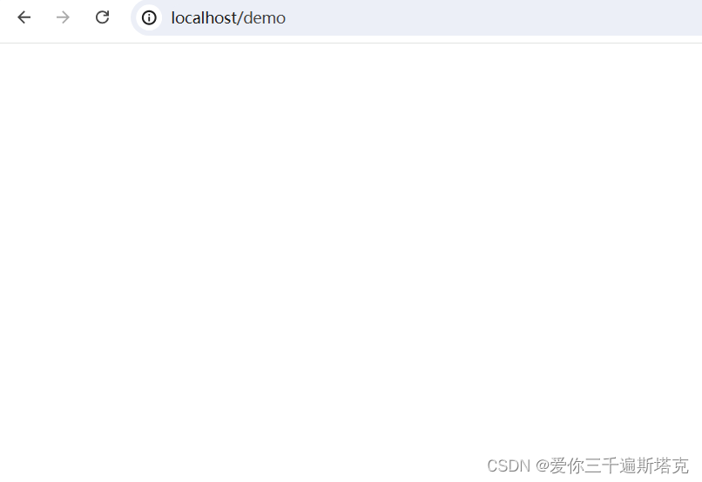Screen dimensions: 702x482
Task: Navigate to previous page with back button
Action: 24,17
